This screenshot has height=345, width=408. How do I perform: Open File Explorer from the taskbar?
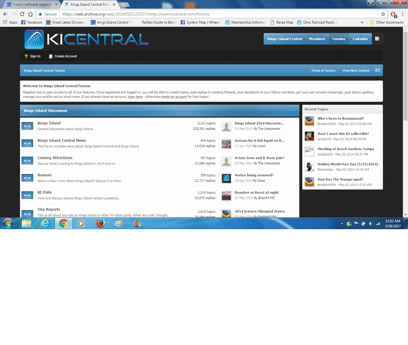pos(27,223)
